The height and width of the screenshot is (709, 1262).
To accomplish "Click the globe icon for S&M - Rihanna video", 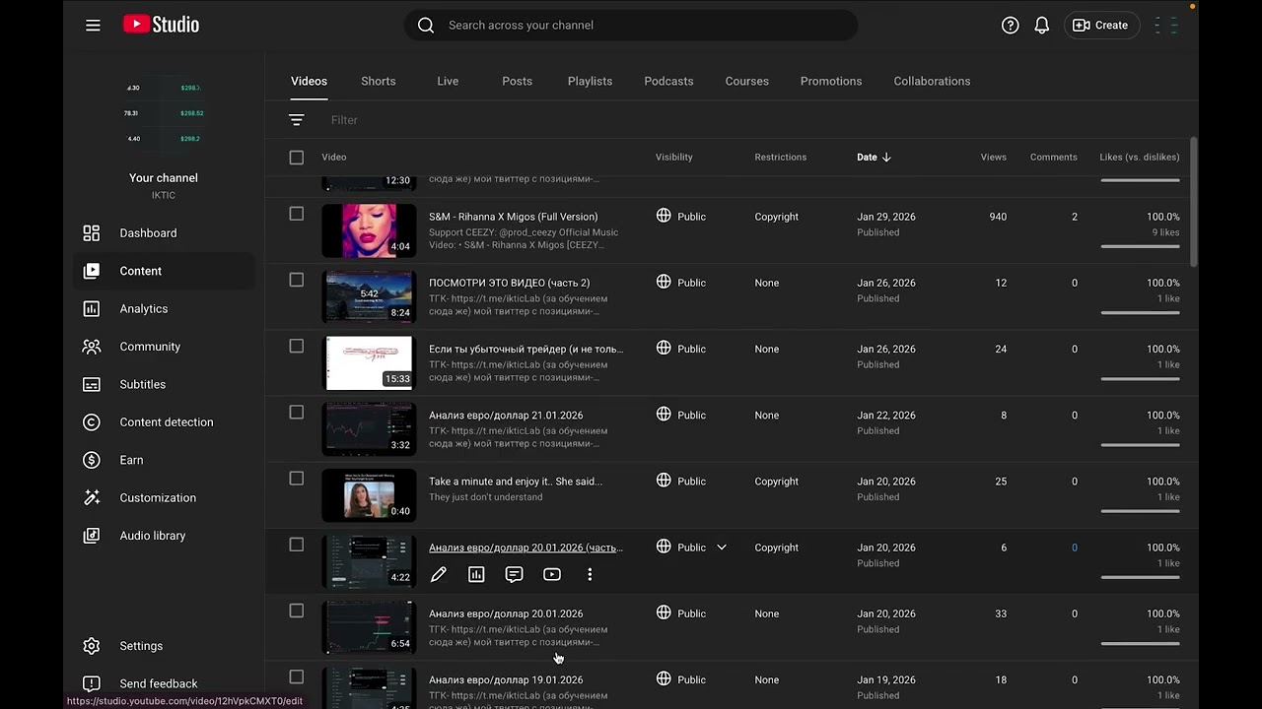I will click(664, 216).
